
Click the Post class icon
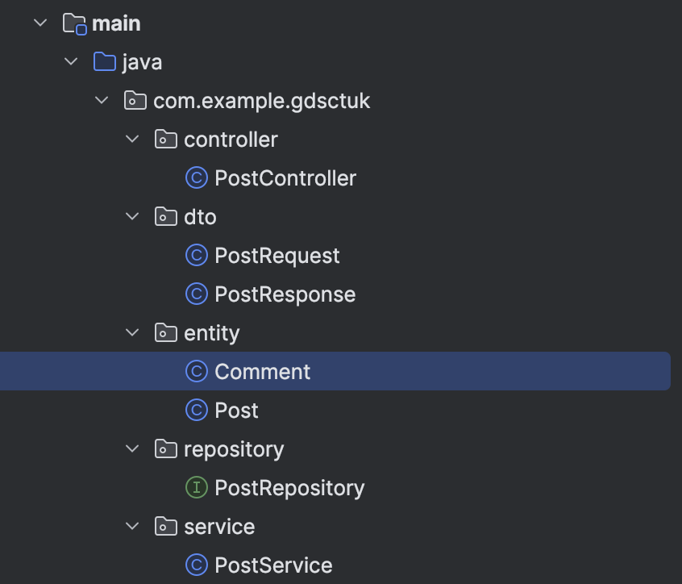point(197,411)
